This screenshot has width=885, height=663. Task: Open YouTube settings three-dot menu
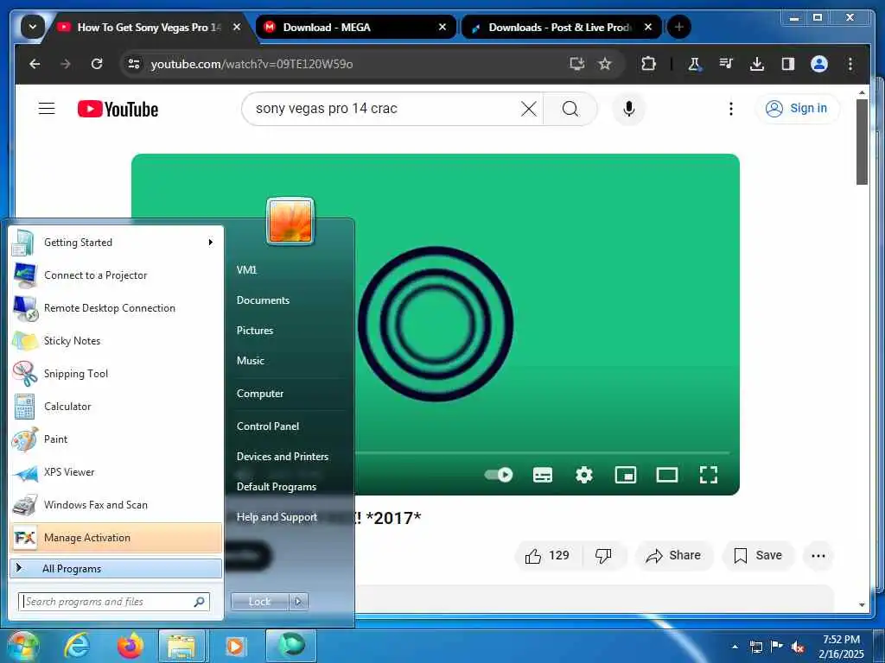pyautogui.click(x=731, y=109)
